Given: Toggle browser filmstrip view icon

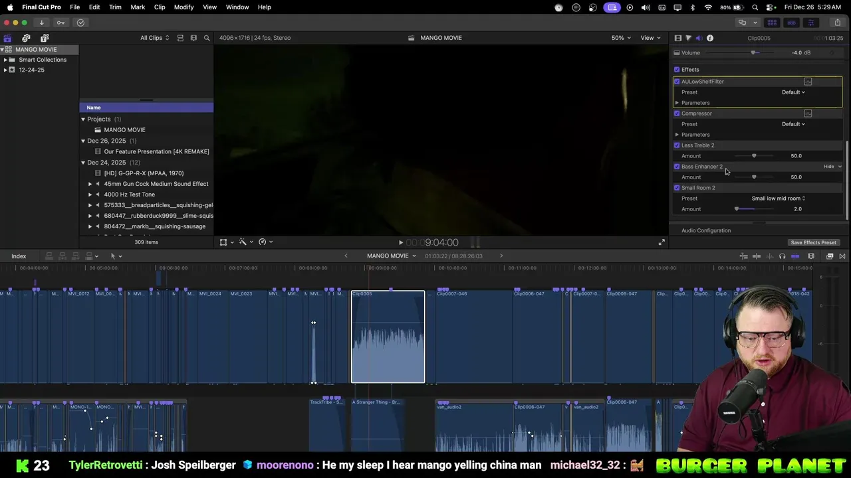Looking at the screenshot, I should click(x=193, y=38).
